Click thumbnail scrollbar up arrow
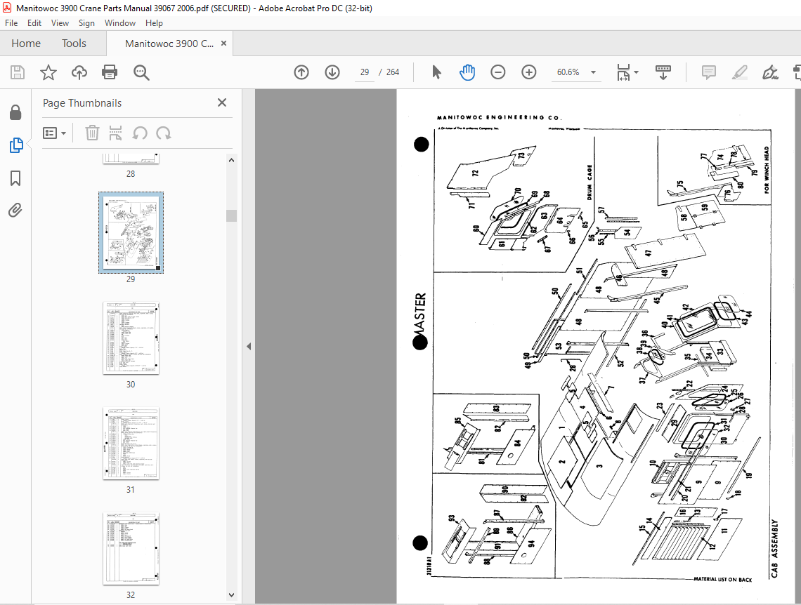 (231, 160)
